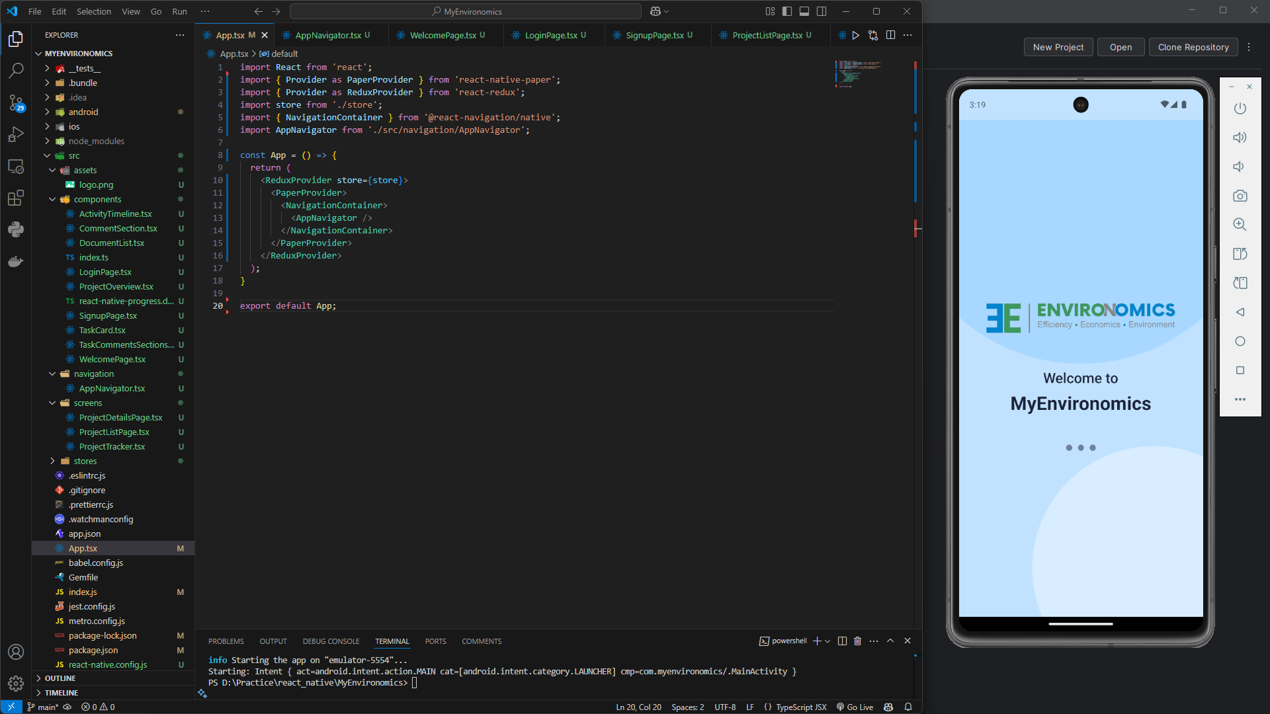
Task: Open Customize Layout button in title bar
Action: (770, 11)
